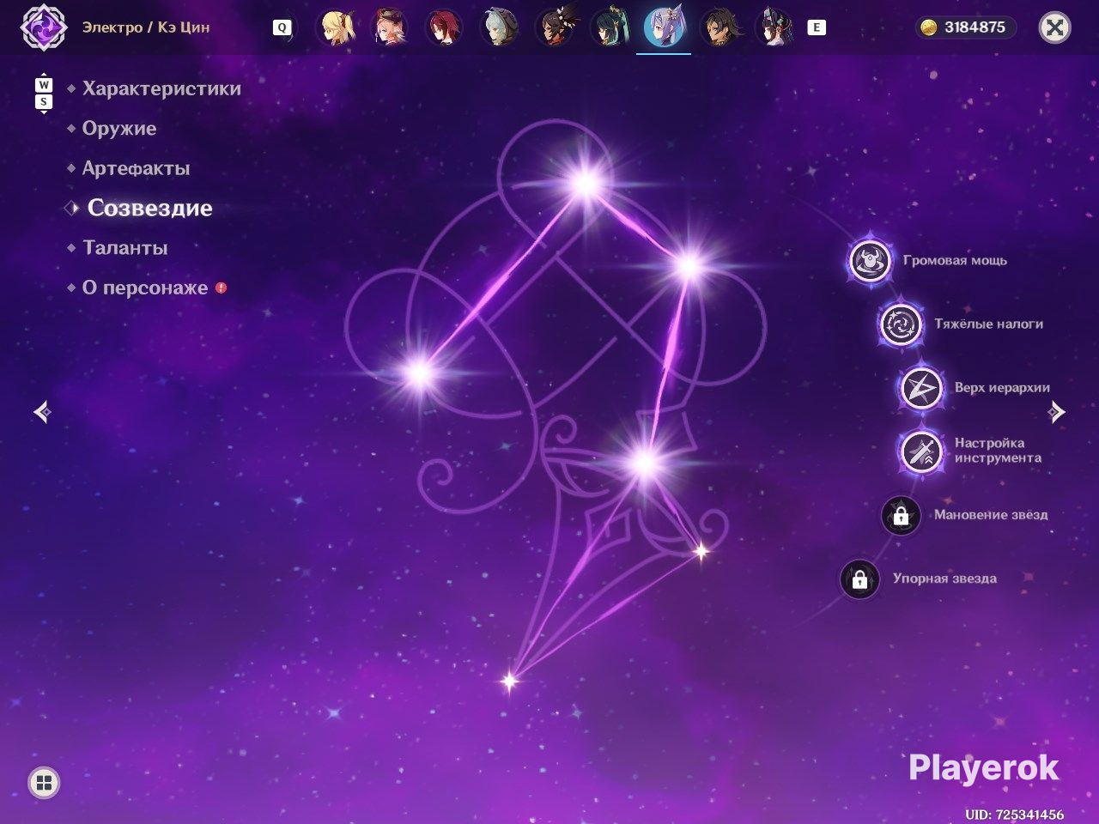Image resolution: width=1099 pixels, height=824 pixels.
Task: Open the Настройка инструмента constellation icon
Action: [x=920, y=451]
